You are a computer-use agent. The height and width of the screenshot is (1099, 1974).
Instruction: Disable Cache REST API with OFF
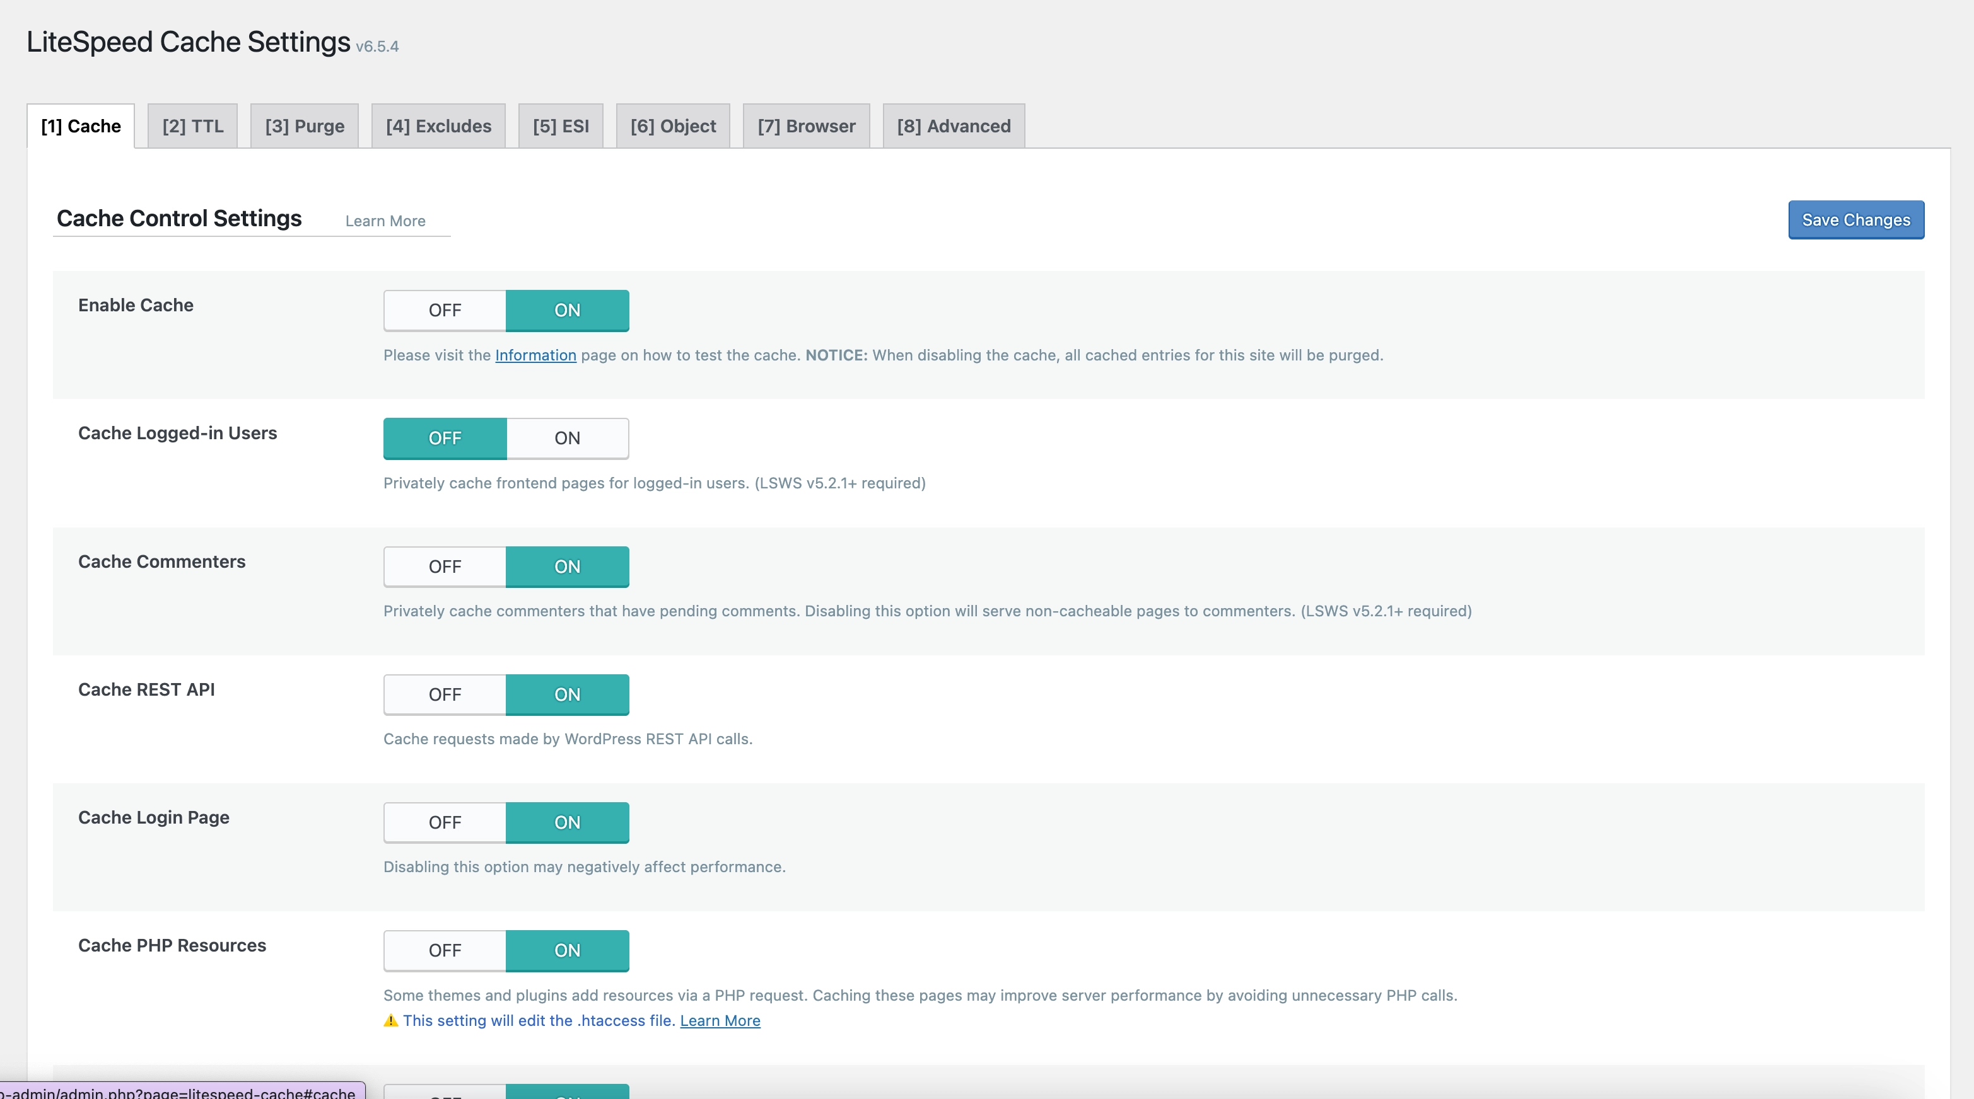coord(445,694)
